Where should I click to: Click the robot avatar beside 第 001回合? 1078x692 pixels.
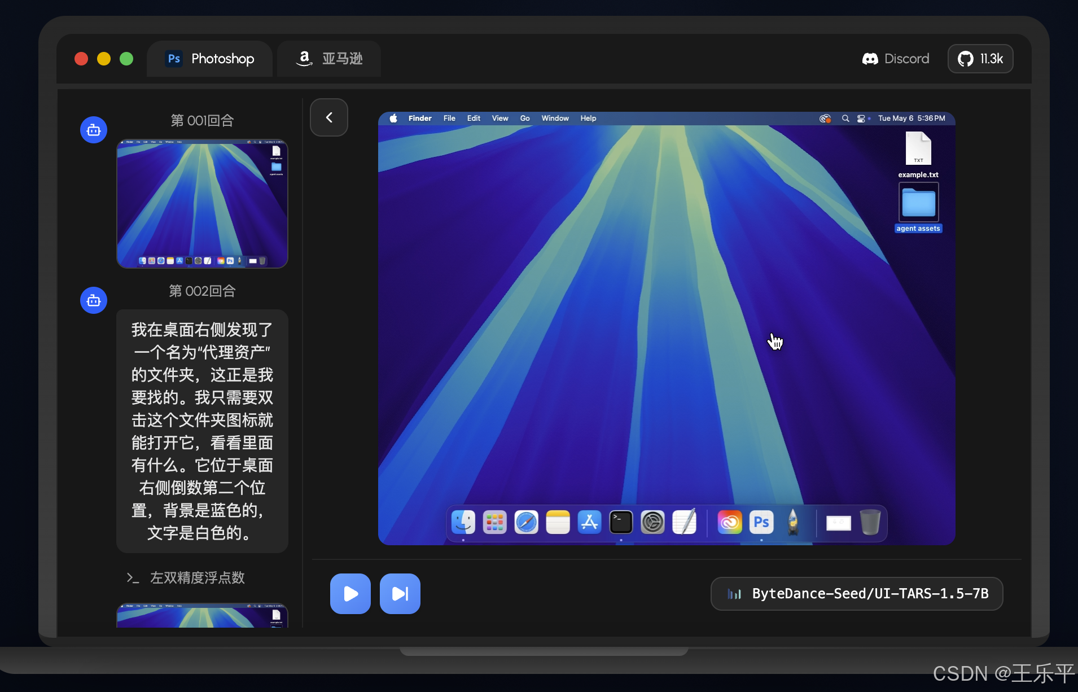coord(93,129)
